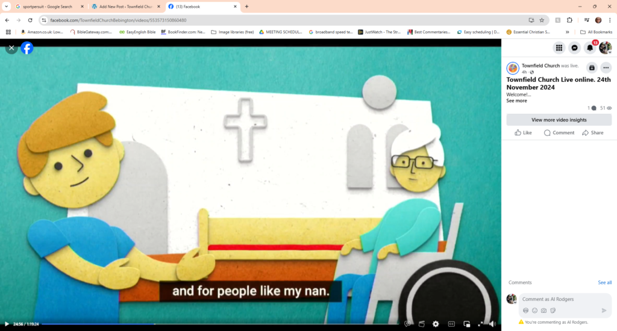Expand the description with See more
617x331 pixels.
coord(516,101)
